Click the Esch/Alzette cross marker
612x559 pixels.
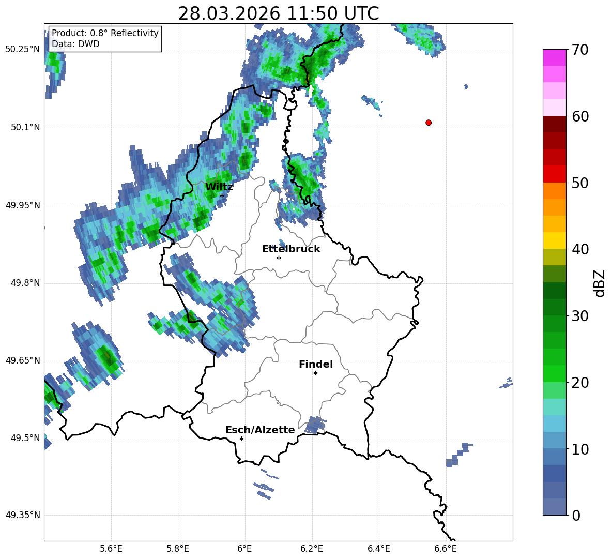pyautogui.click(x=241, y=439)
